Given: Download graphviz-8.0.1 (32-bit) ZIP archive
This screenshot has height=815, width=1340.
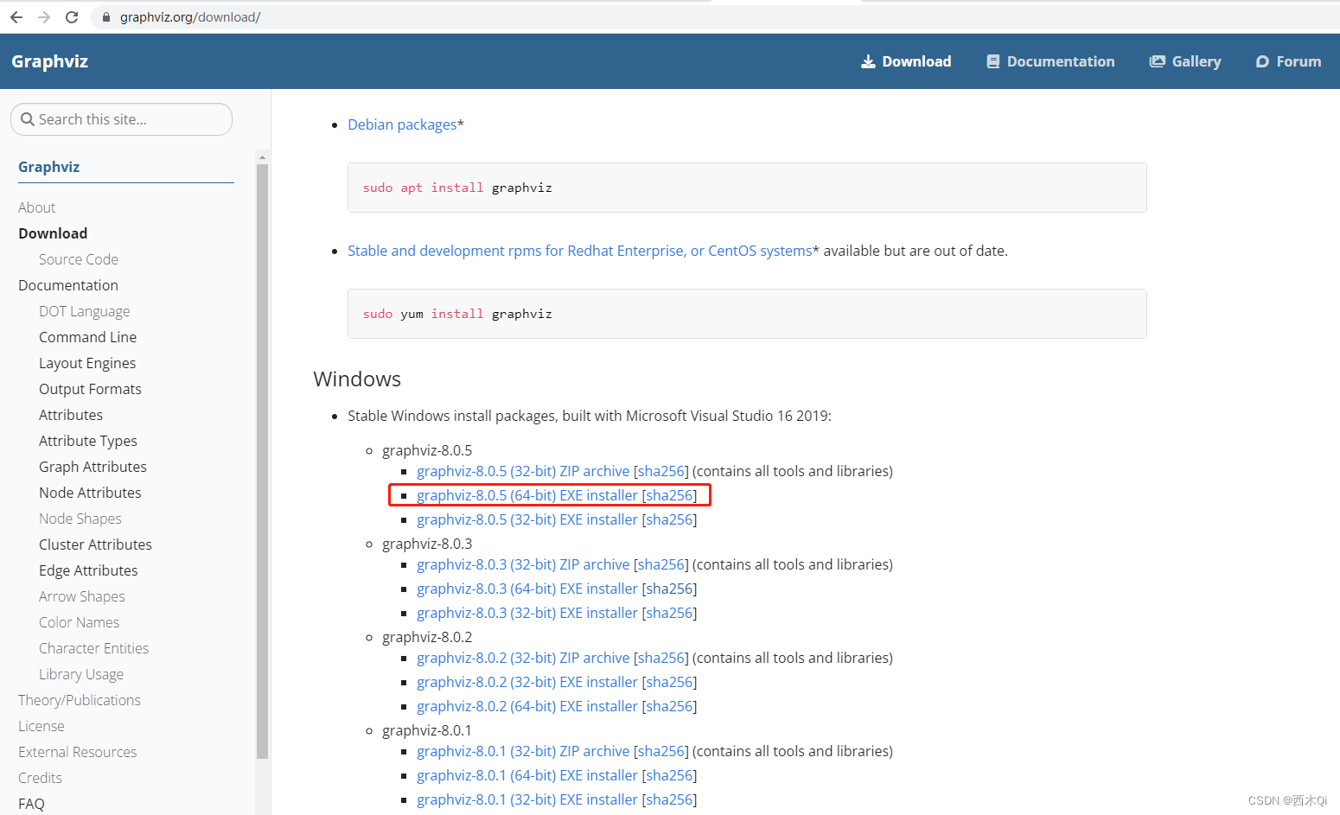Looking at the screenshot, I should (x=523, y=751).
